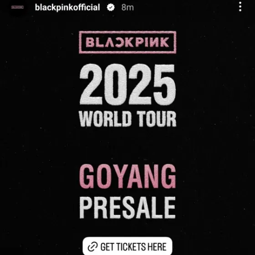Click the chain link icon on the ticket sticker

click(93, 246)
